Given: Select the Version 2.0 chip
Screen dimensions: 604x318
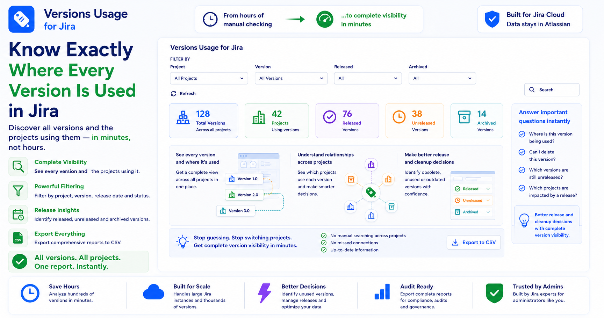Looking at the screenshot, I should (x=244, y=195).
